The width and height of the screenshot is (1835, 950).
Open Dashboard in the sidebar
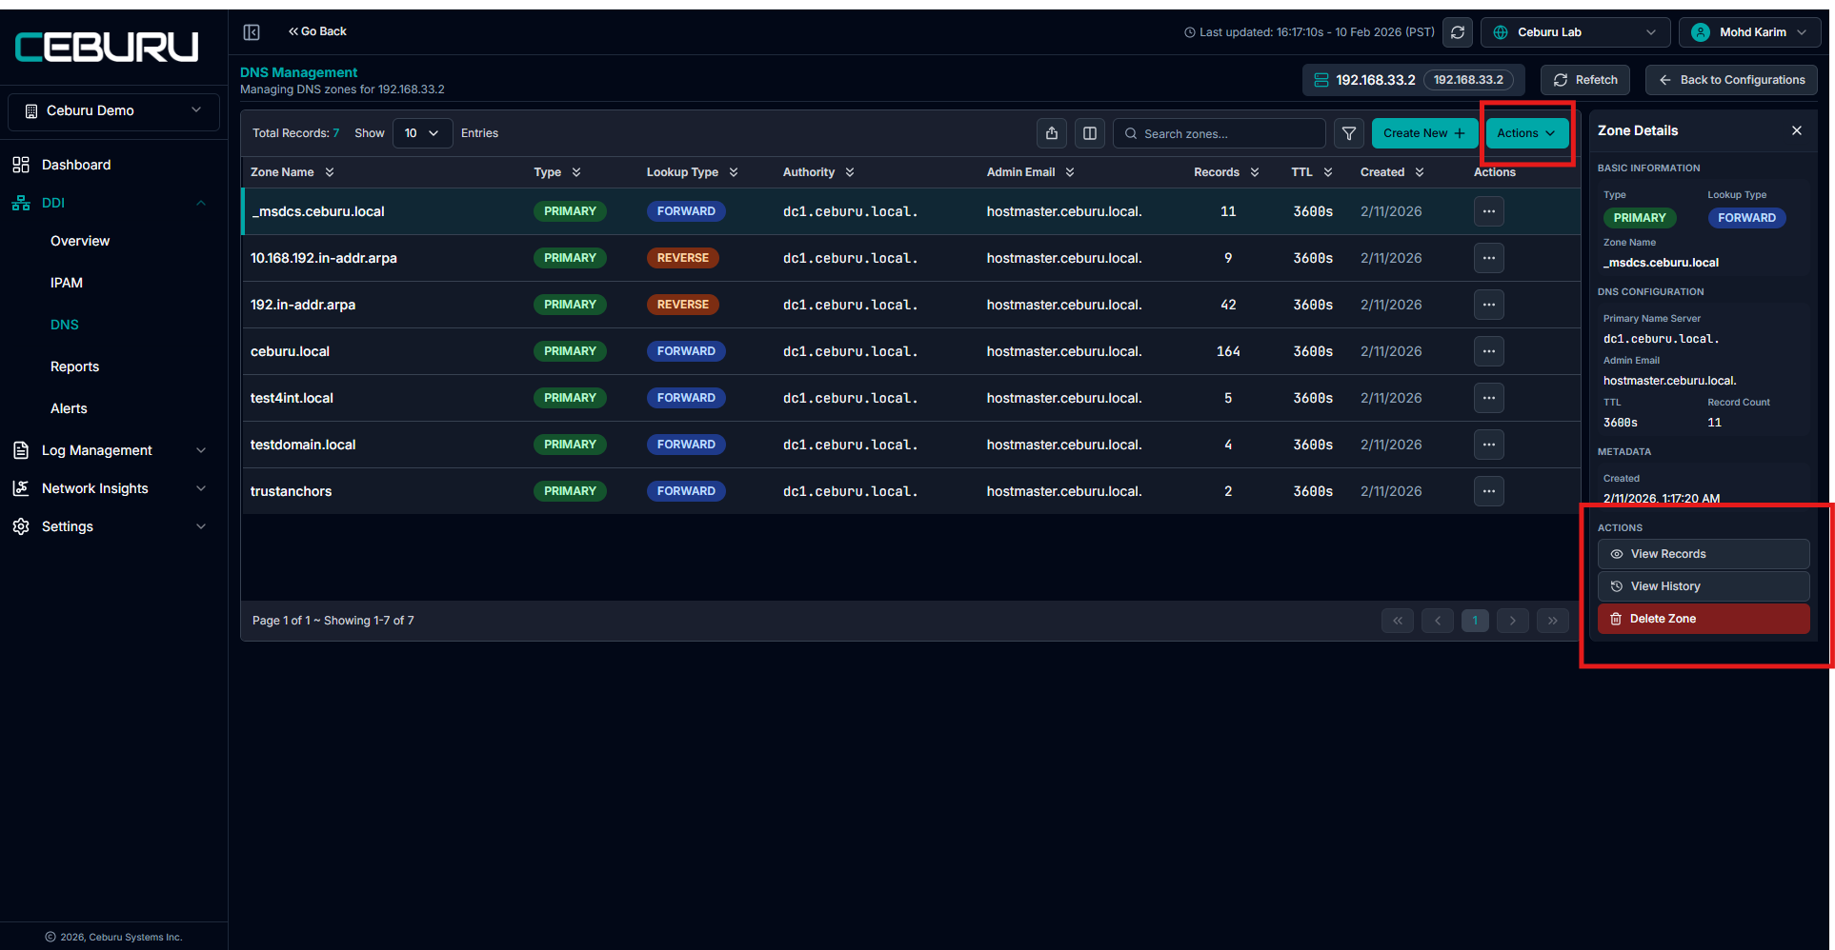pyautogui.click(x=76, y=165)
